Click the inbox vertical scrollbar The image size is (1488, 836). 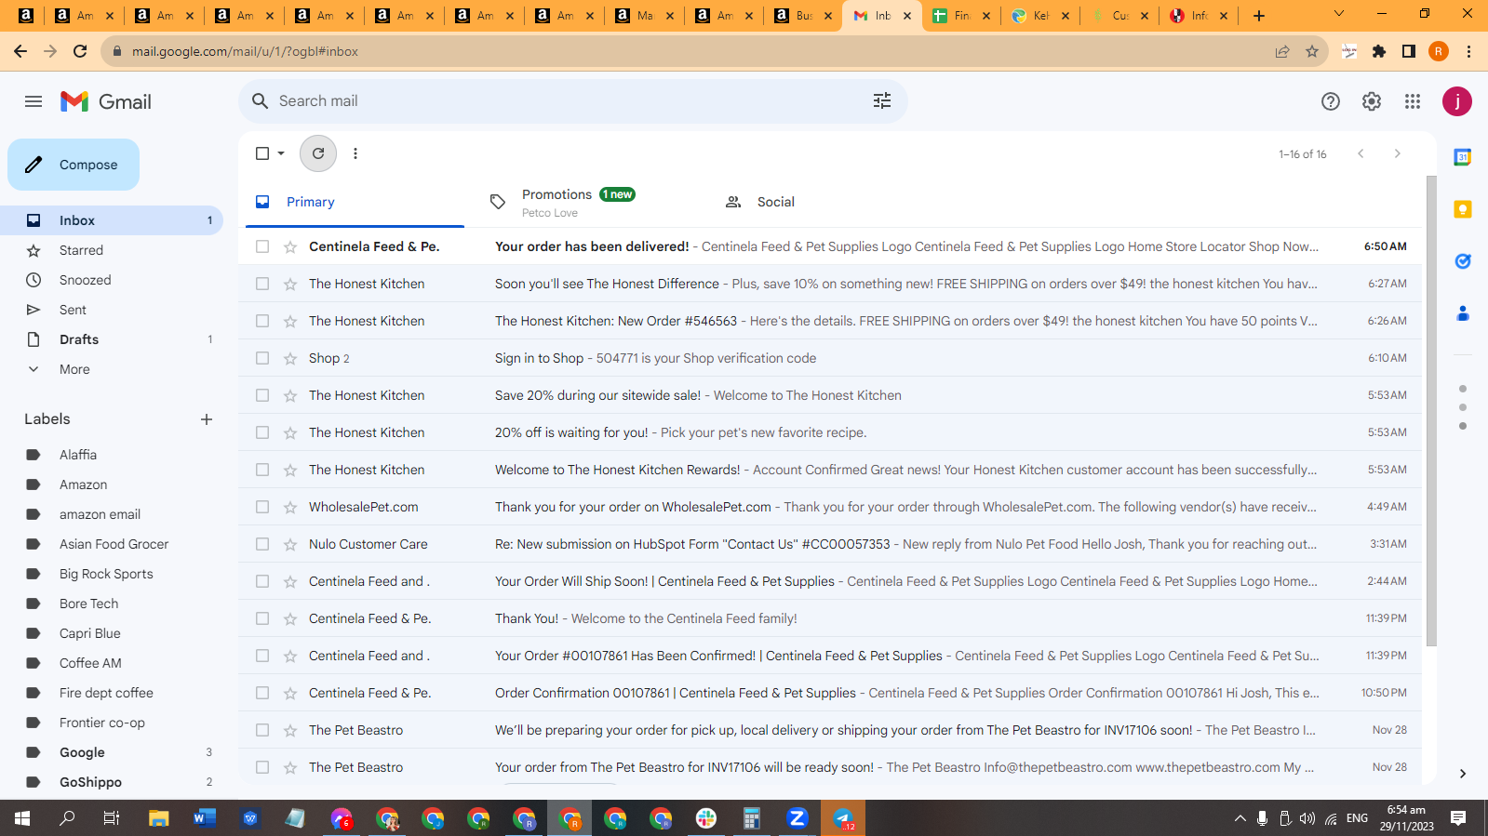(x=1431, y=410)
